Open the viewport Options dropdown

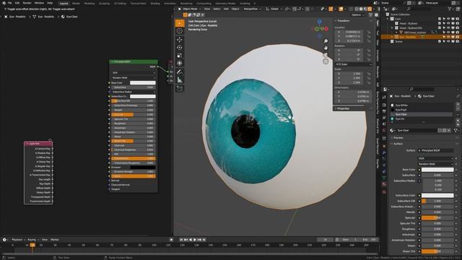(357, 15)
